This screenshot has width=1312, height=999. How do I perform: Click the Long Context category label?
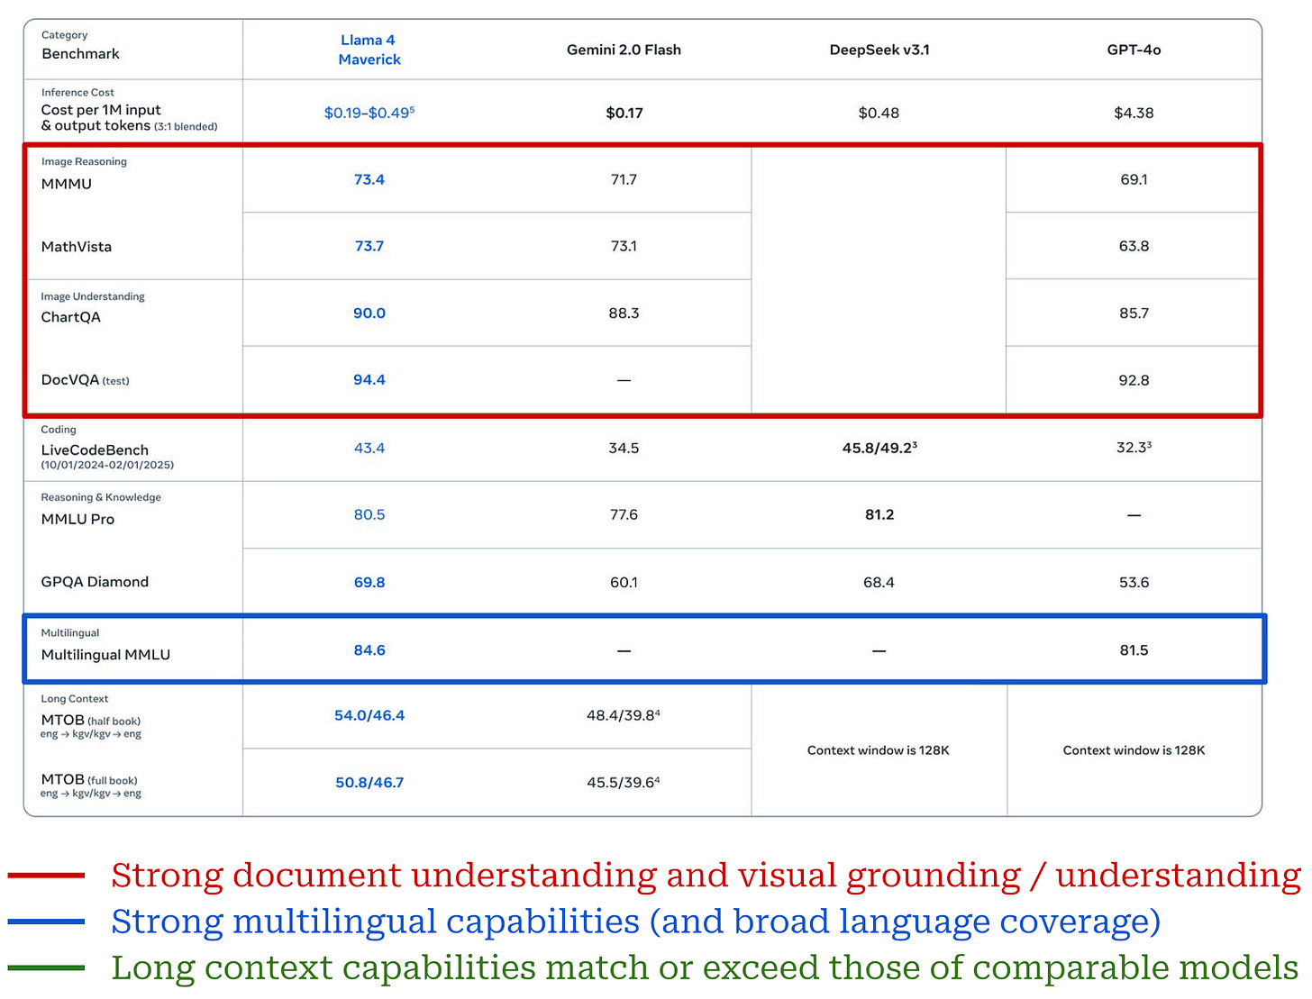(x=75, y=699)
